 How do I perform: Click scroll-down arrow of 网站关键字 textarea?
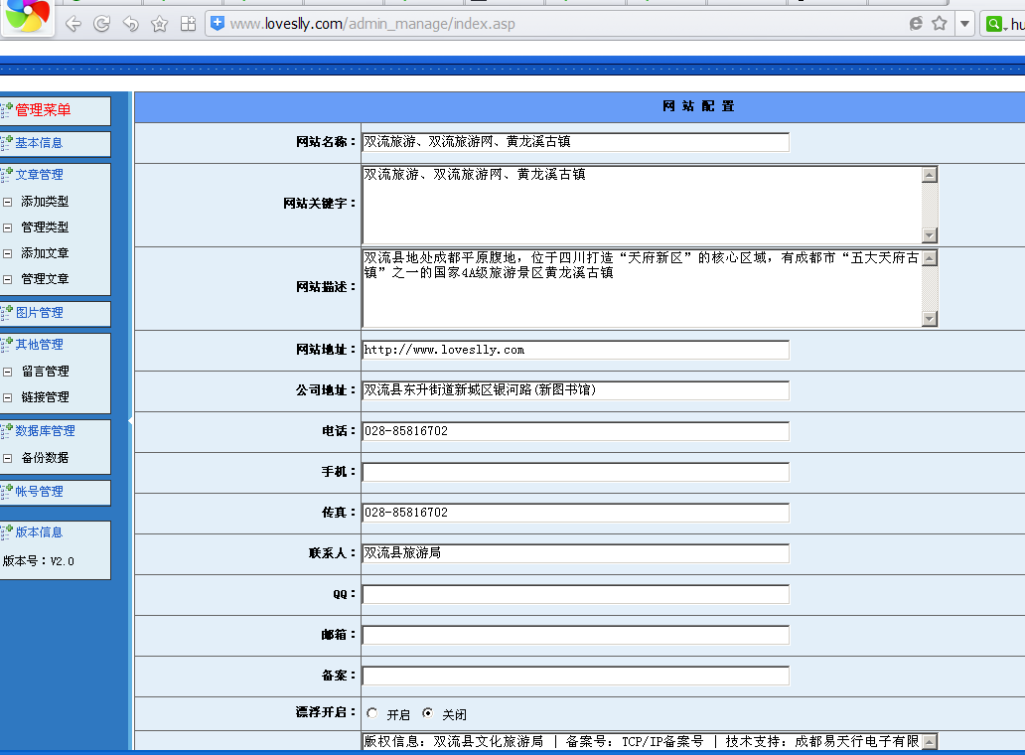pyautogui.click(x=930, y=235)
